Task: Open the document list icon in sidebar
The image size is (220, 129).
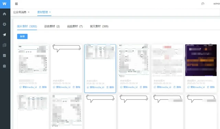Action: (4, 45)
